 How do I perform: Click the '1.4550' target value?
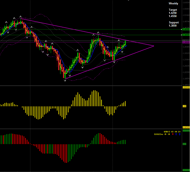tap(173, 16)
